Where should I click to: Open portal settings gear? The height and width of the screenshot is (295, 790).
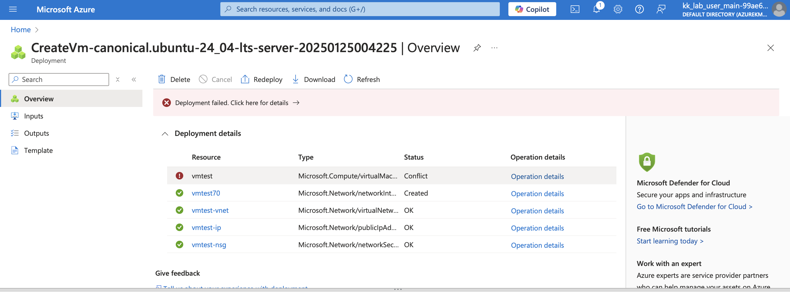pos(618,9)
